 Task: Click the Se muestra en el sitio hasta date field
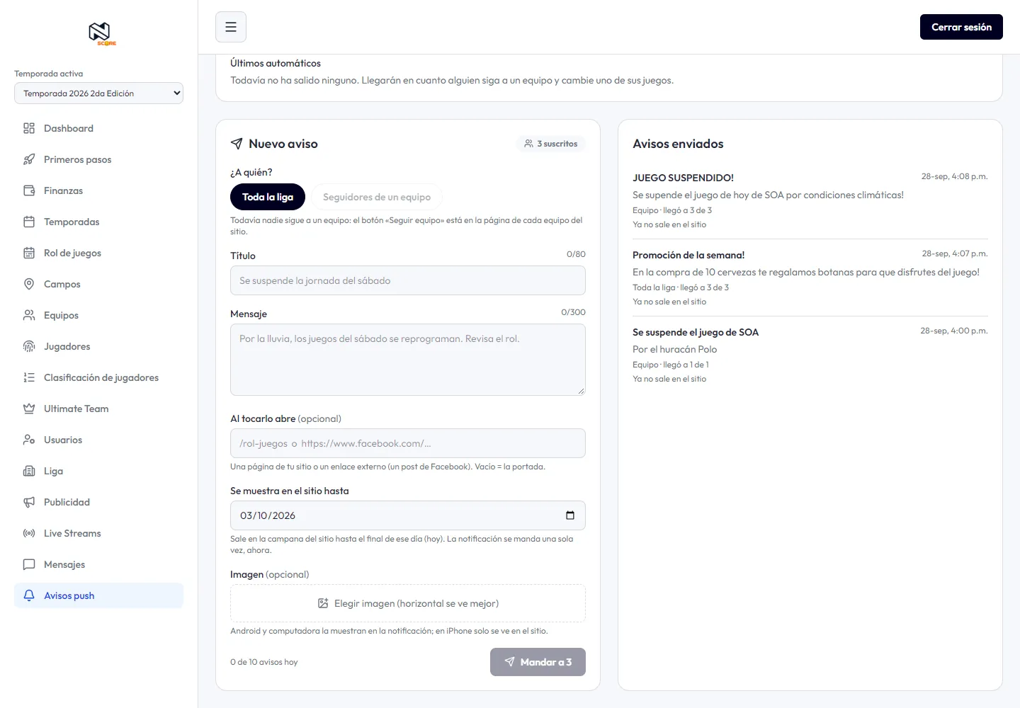tap(408, 515)
